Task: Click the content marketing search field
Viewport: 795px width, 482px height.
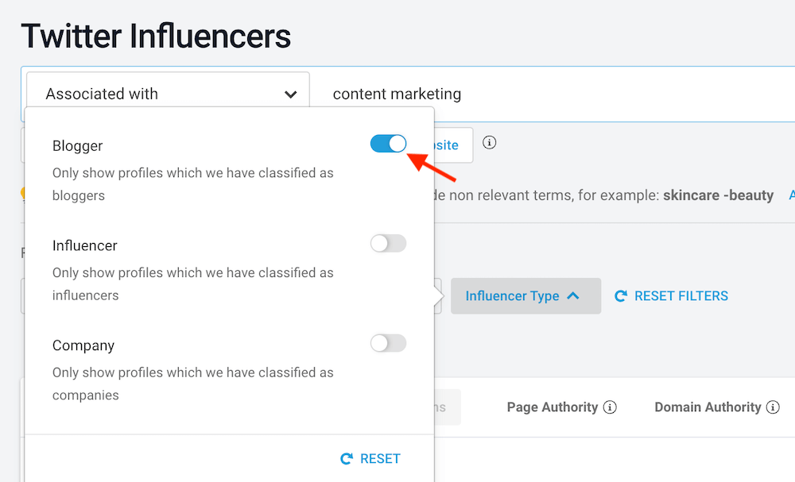Action: coord(396,93)
